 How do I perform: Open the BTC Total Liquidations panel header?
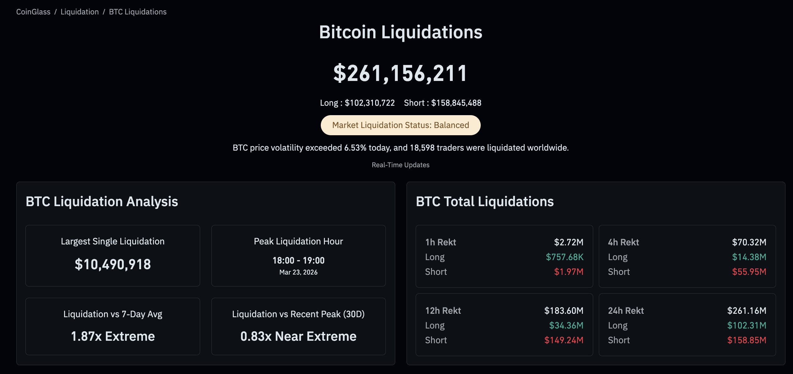pyautogui.click(x=485, y=201)
